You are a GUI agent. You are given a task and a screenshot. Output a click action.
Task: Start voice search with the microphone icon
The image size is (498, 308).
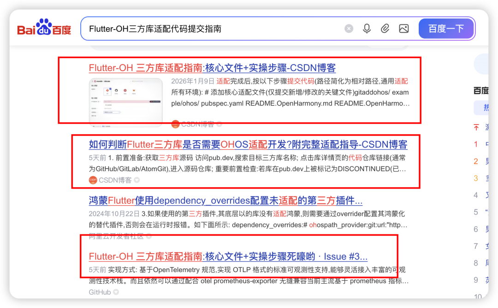pos(367,29)
